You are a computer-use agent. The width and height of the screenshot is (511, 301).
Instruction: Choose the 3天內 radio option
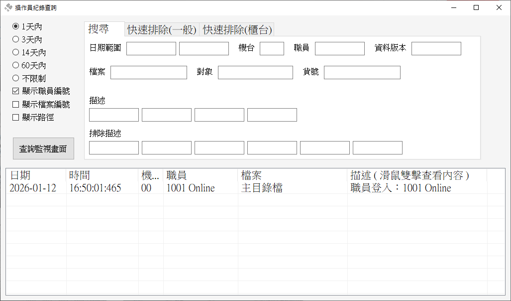click(15, 39)
